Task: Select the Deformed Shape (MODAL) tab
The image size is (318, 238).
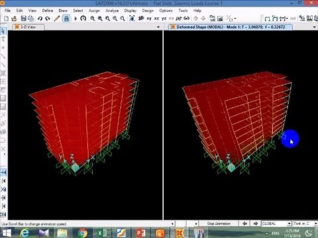Action: tap(231, 27)
